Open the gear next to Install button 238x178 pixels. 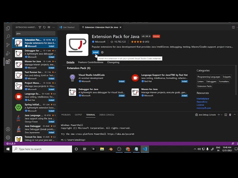[x=102, y=52]
